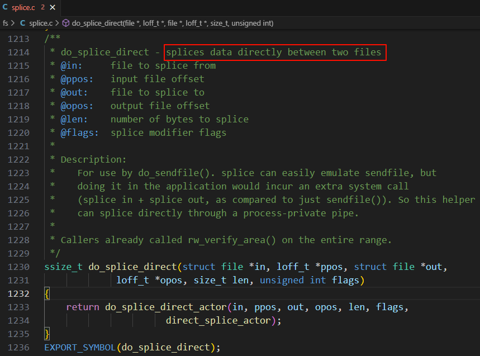Click the text "number of bytes to splice"

pyautogui.click(x=180, y=120)
